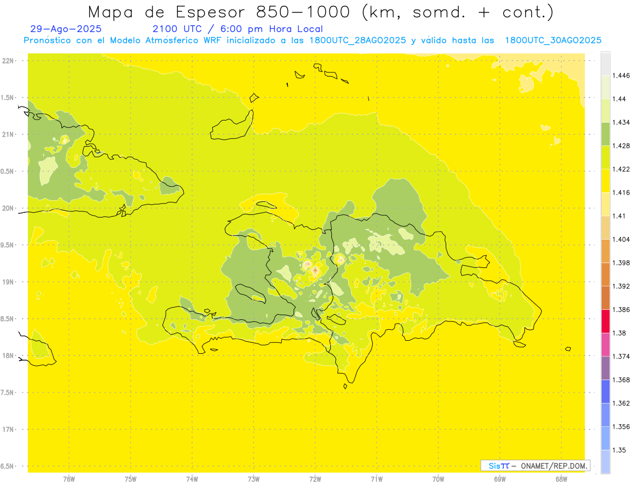
Task: Click the red 1.38–1.386 legend color band
Action: click(x=605, y=321)
